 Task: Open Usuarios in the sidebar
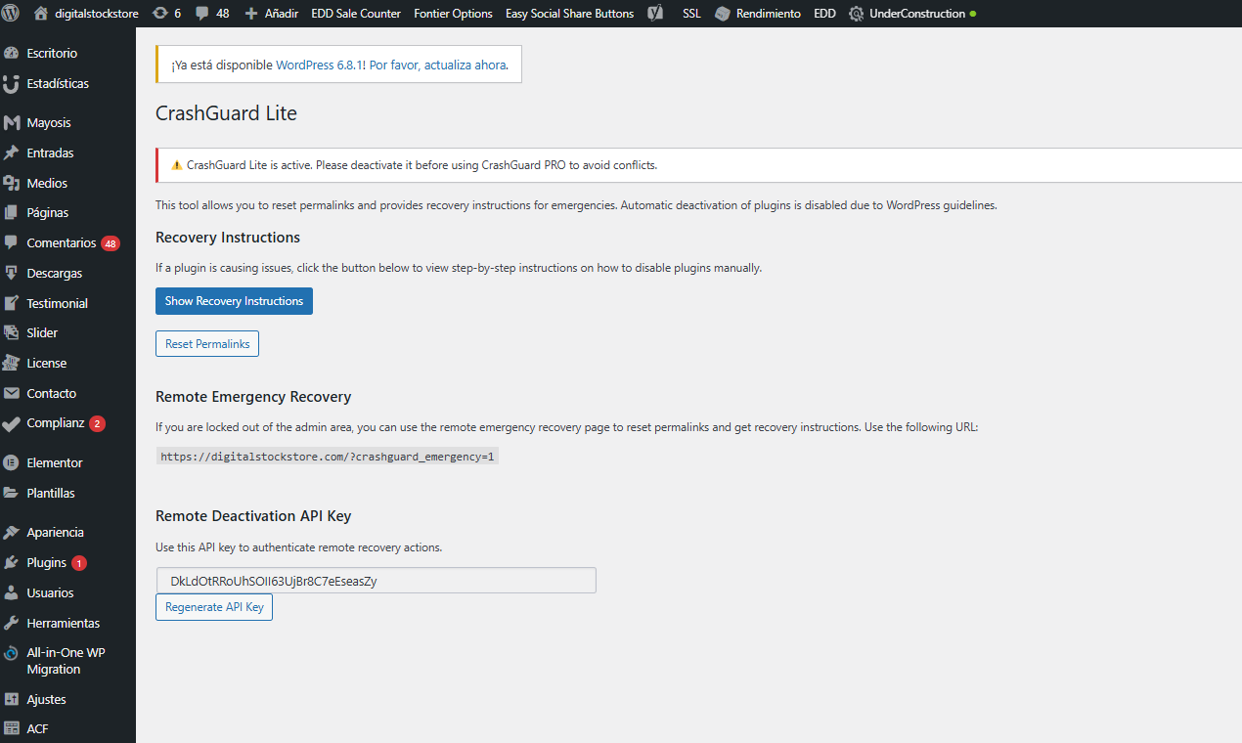[67, 592]
